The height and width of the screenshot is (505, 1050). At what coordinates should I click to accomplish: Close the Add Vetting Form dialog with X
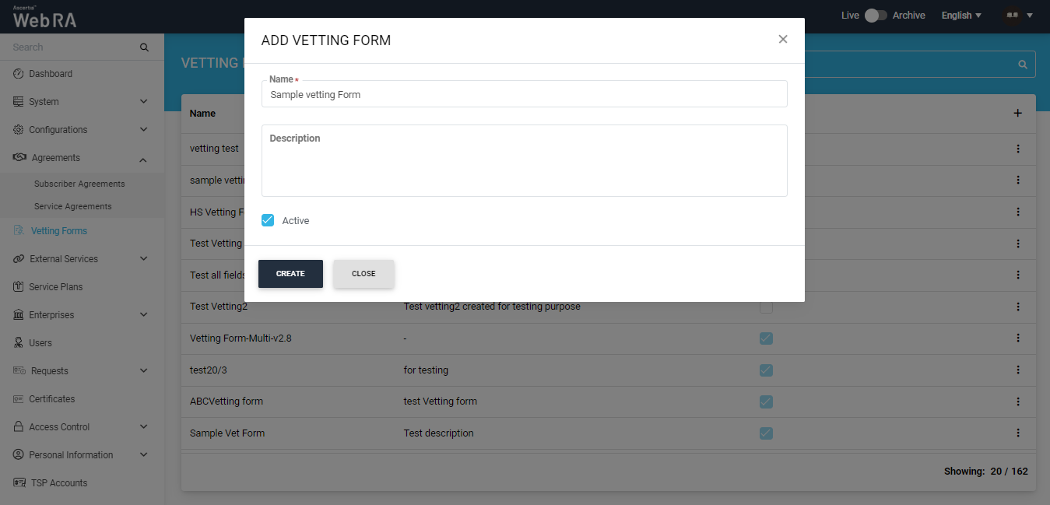pyautogui.click(x=783, y=40)
